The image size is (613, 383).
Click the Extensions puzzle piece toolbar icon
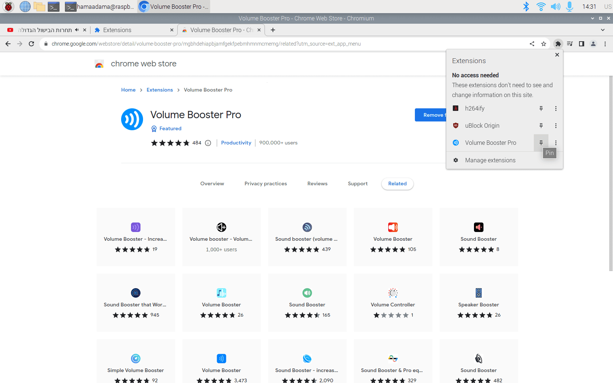558,44
